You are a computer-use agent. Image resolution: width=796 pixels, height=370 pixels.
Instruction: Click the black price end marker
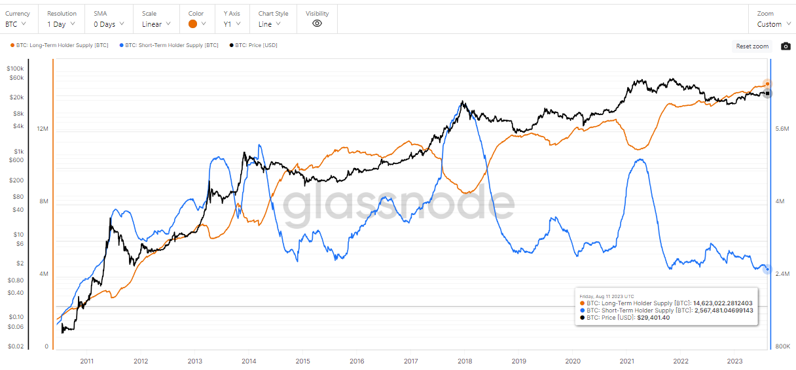pos(767,93)
